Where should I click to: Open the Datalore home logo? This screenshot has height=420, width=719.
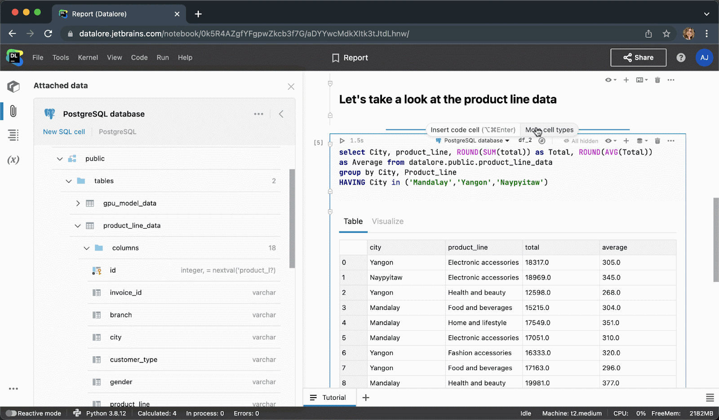[14, 57]
